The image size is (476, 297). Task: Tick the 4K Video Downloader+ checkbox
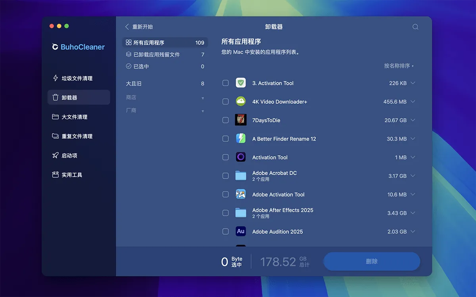click(225, 102)
